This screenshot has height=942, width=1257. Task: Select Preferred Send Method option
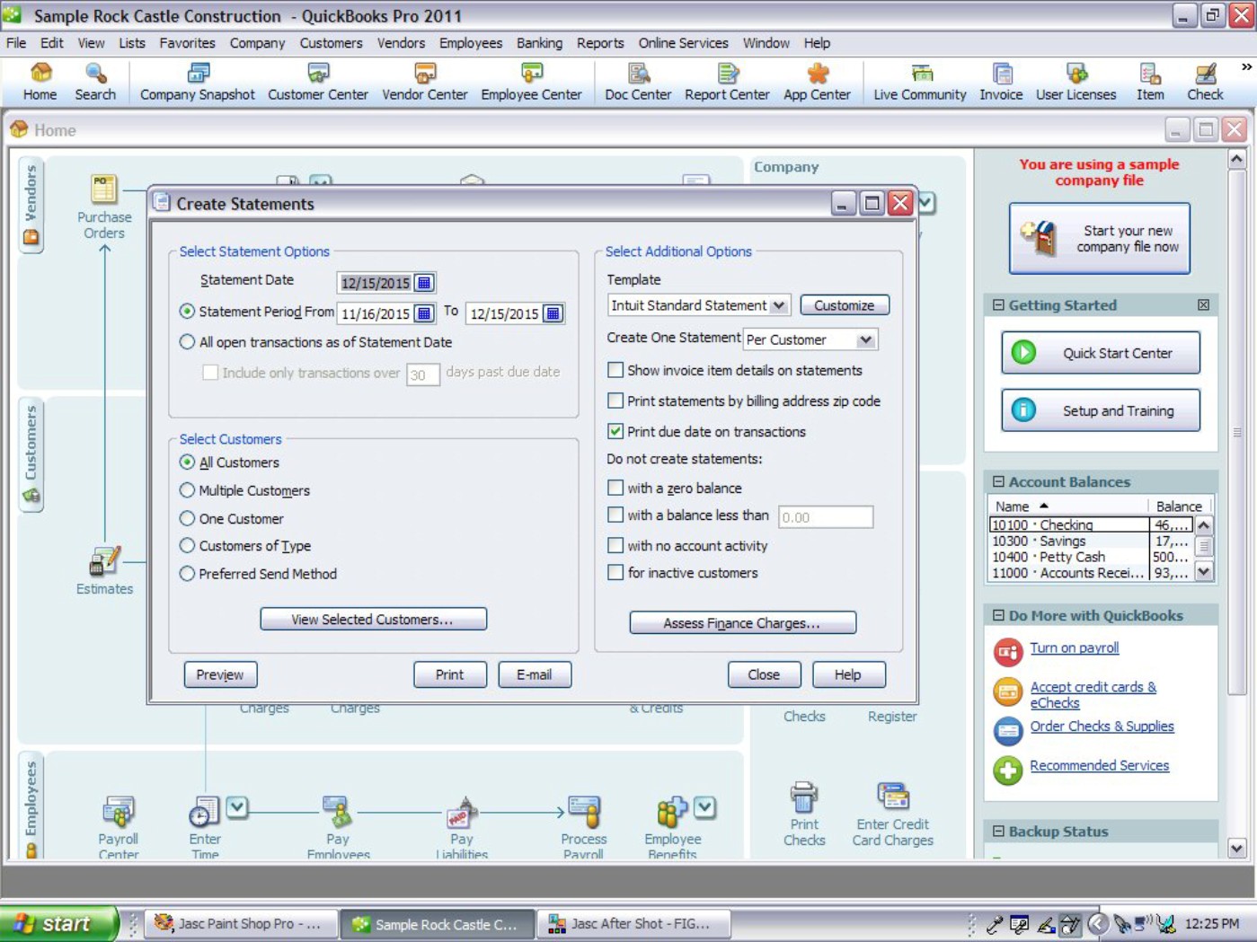187,574
